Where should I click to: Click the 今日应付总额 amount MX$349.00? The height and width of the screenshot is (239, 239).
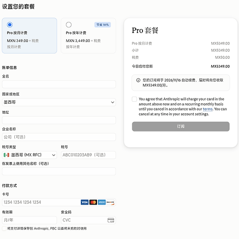pyautogui.click(x=220, y=66)
